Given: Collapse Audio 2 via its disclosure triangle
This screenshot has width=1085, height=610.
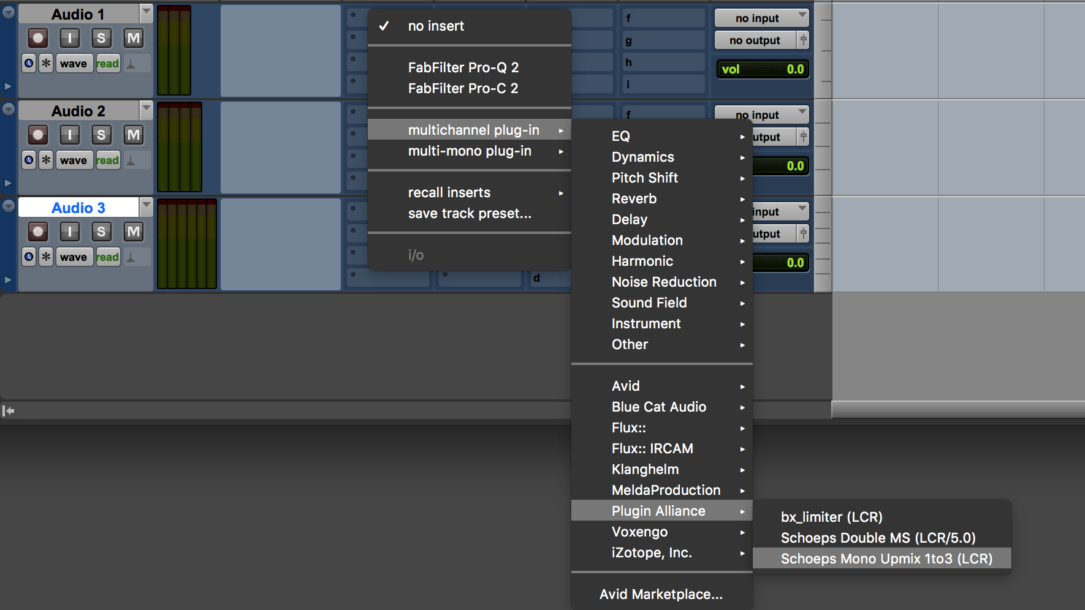Looking at the screenshot, I should pyautogui.click(x=8, y=110).
